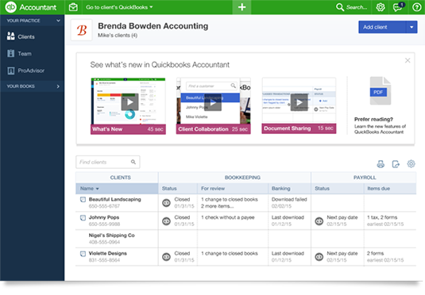Print the client list

pos(381,163)
